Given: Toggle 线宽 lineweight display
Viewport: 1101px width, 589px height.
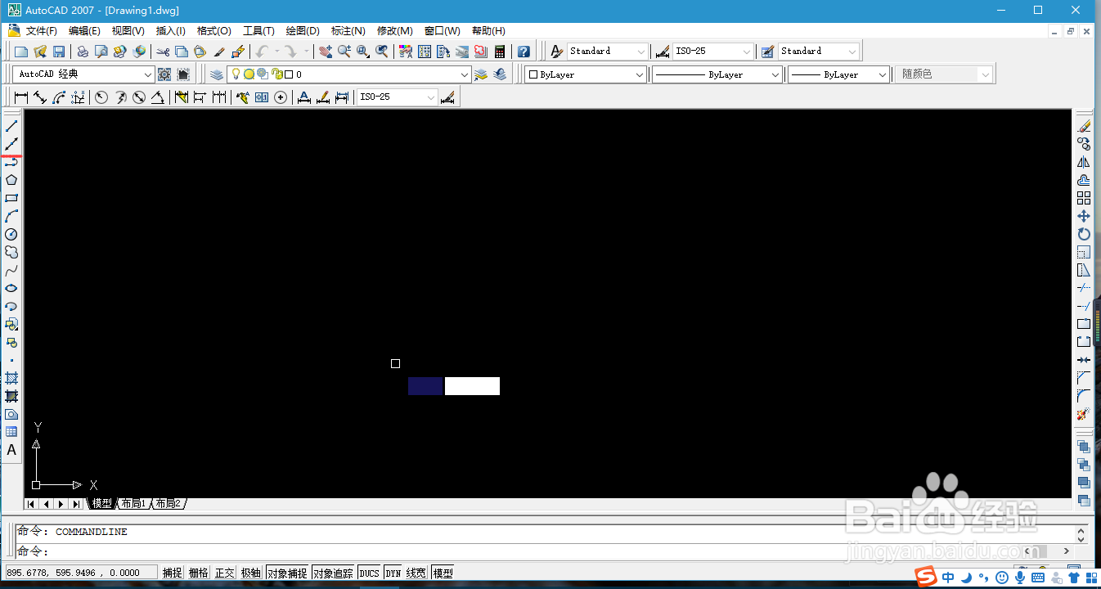Looking at the screenshot, I should pos(416,573).
